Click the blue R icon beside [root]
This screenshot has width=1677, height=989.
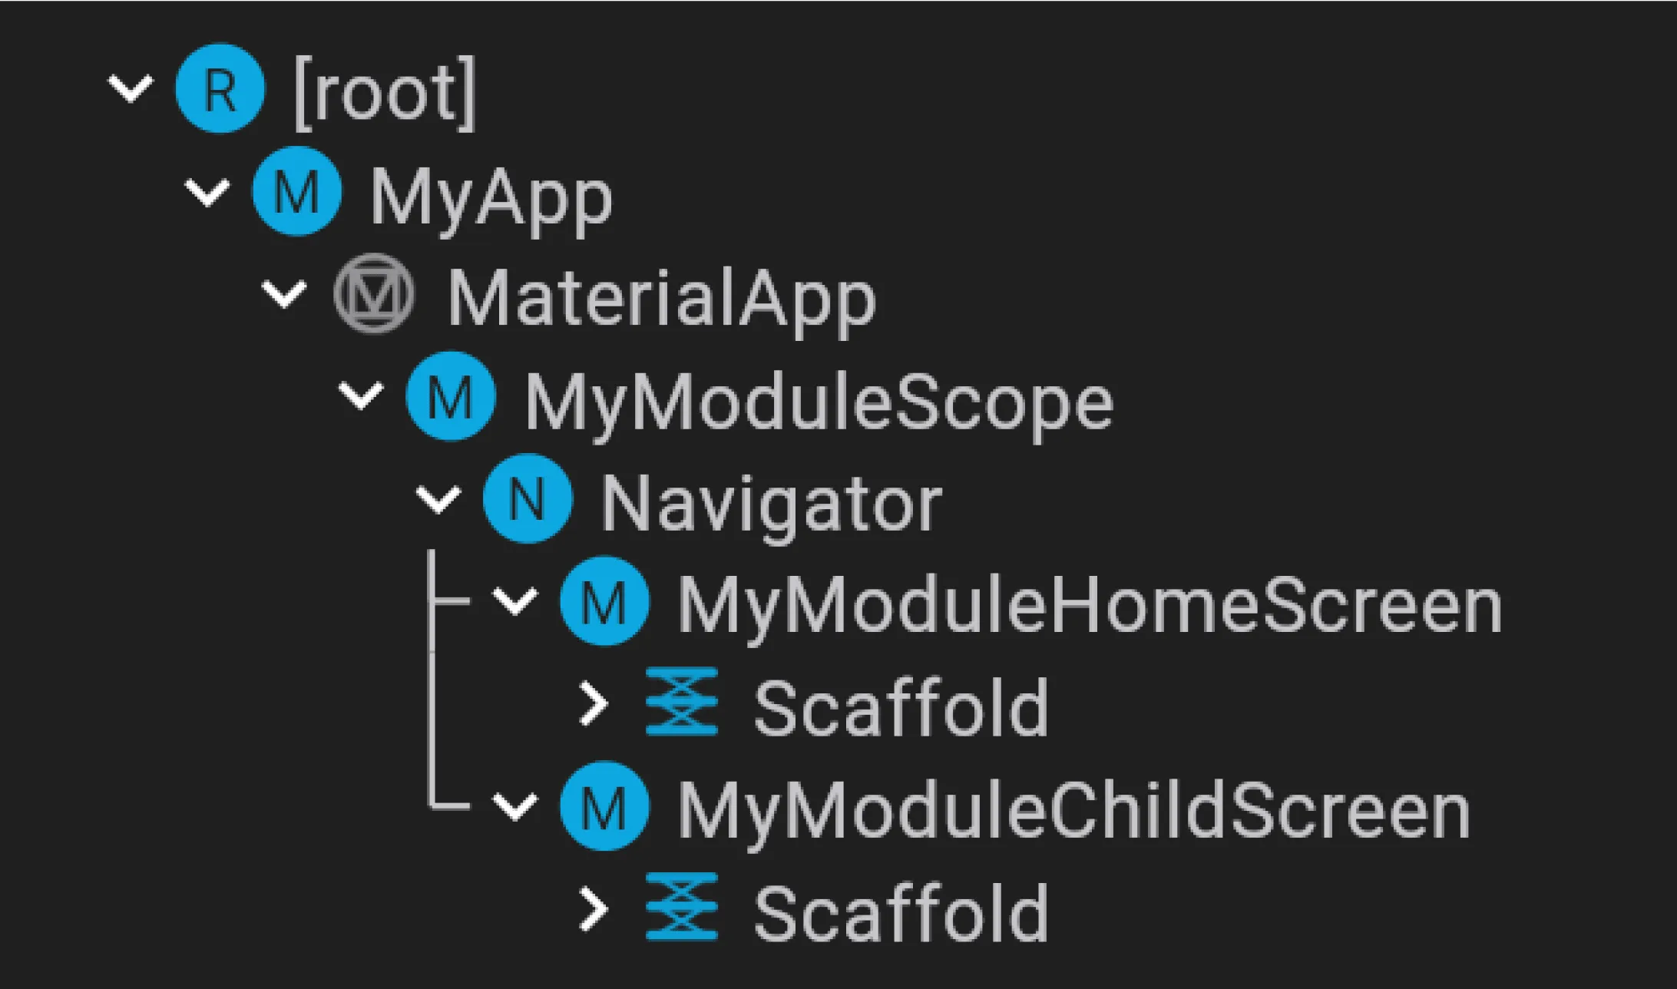tap(220, 88)
